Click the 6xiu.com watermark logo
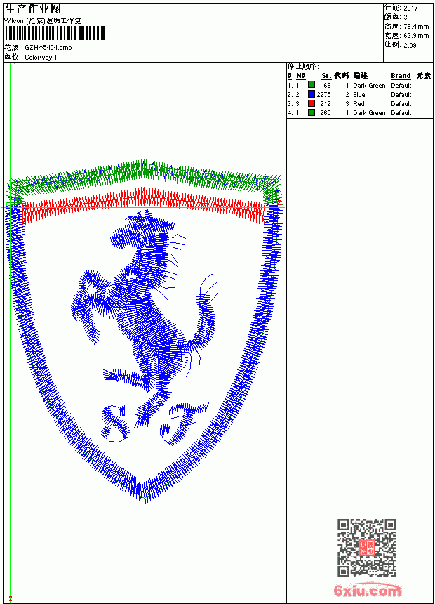Viewport: 435px width, 604px height. click(x=367, y=590)
